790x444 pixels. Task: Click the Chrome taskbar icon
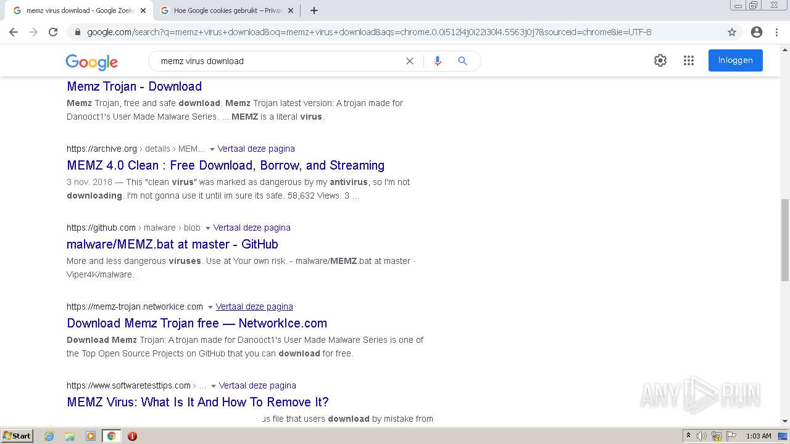[x=111, y=436]
